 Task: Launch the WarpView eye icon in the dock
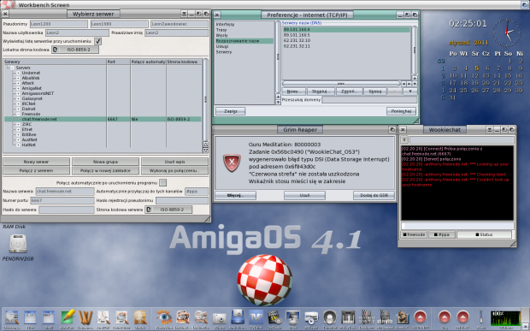164,317
